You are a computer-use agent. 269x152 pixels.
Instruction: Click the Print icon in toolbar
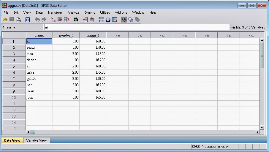[x=18, y=20]
